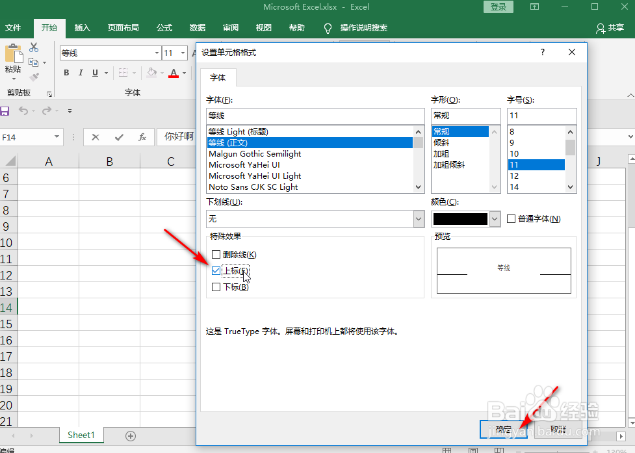Click the Copy icon in clipboard group

[34, 62]
